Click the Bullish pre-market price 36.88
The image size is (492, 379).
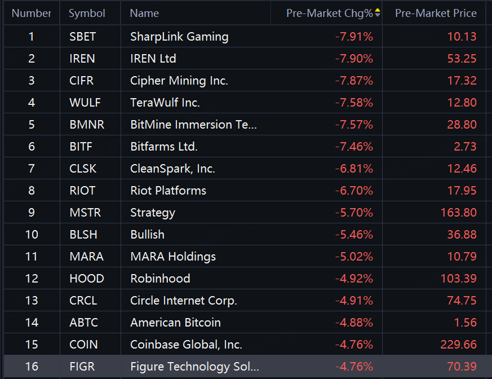[x=462, y=235]
